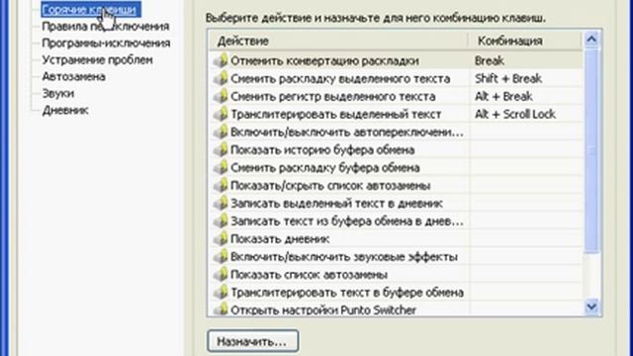Select row Сменить раскладку выделенного текста
Image resolution: width=633 pixels, height=356 pixels.
coord(396,79)
